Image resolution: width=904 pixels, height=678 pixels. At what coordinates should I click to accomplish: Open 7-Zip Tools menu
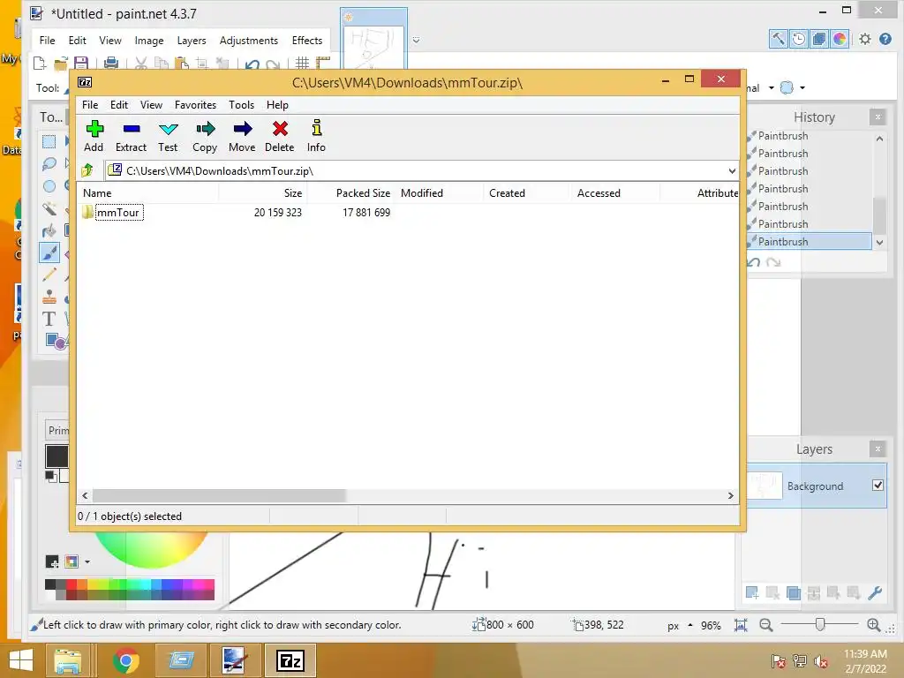241,105
